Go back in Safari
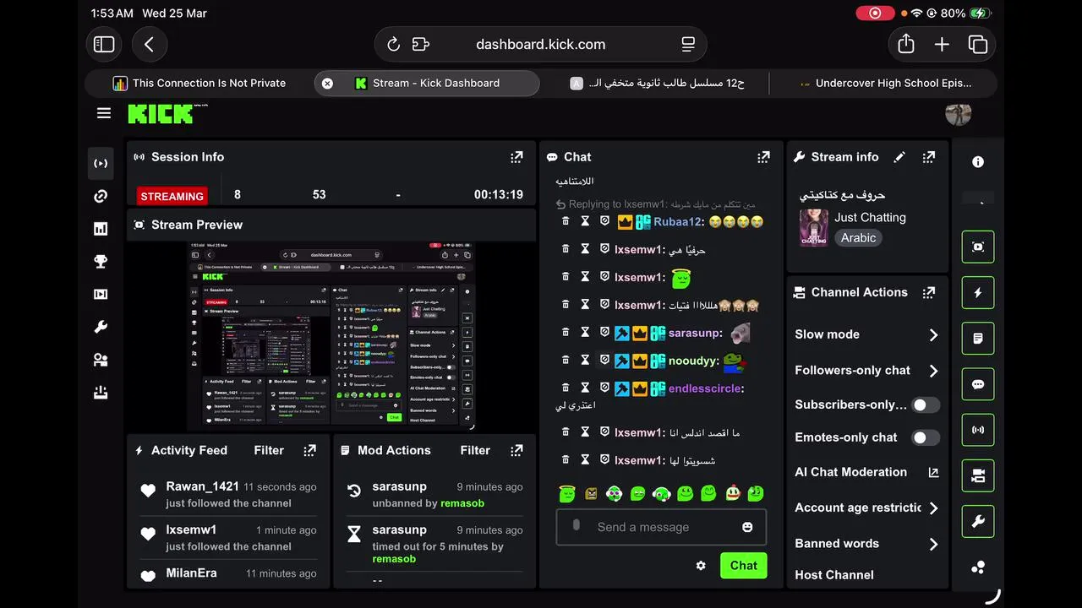 [149, 45]
